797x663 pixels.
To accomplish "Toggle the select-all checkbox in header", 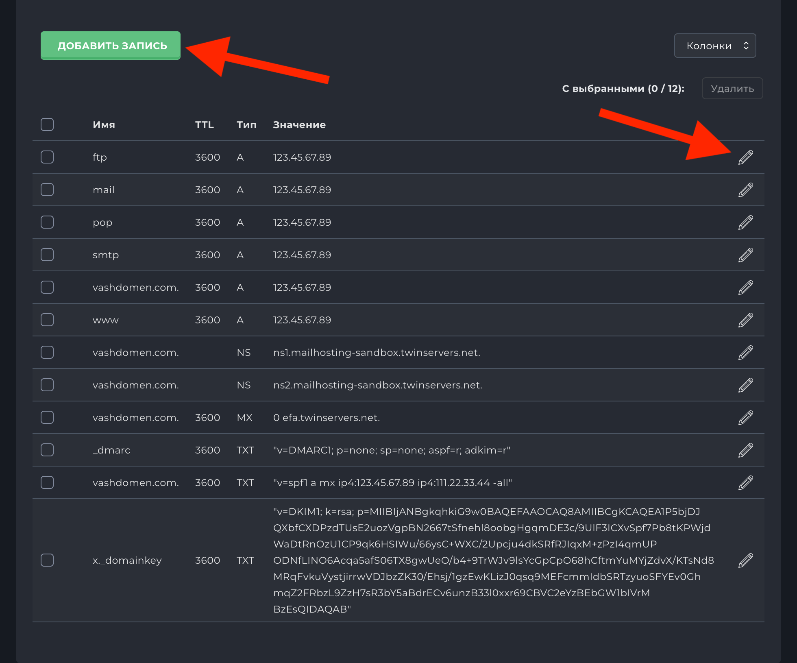I will [x=47, y=124].
